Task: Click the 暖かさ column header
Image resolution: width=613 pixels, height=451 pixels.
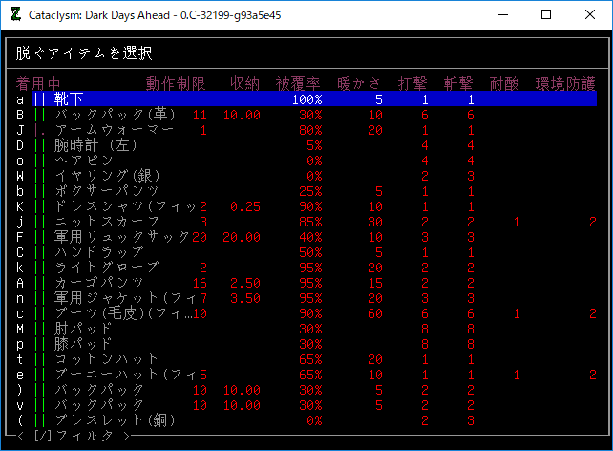Action: 359,84
